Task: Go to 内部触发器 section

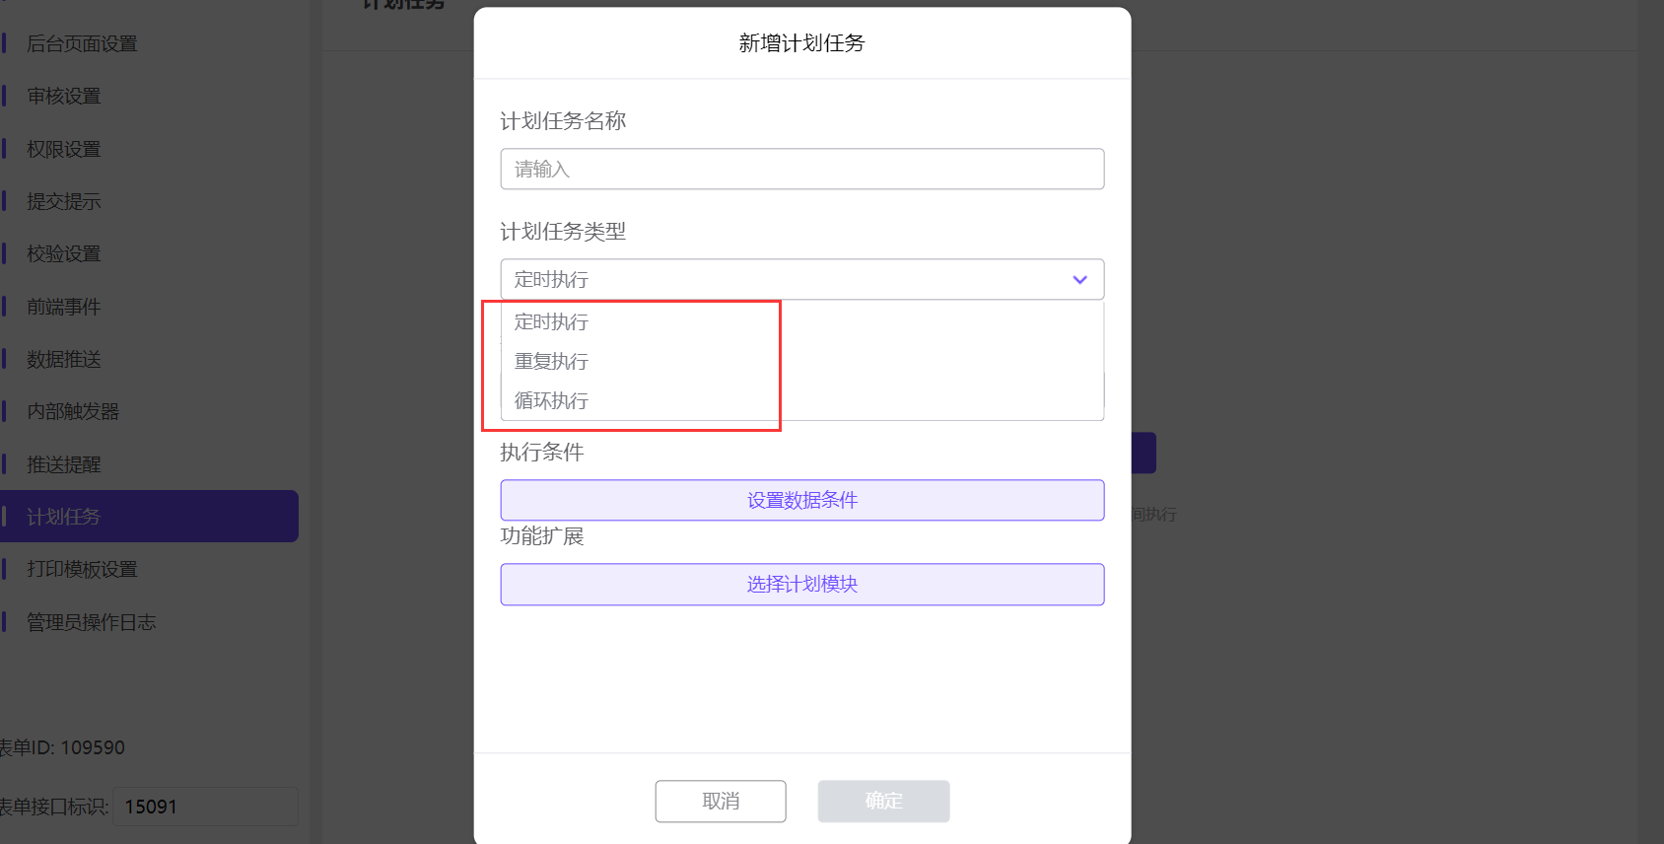Action: click(x=73, y=412)
